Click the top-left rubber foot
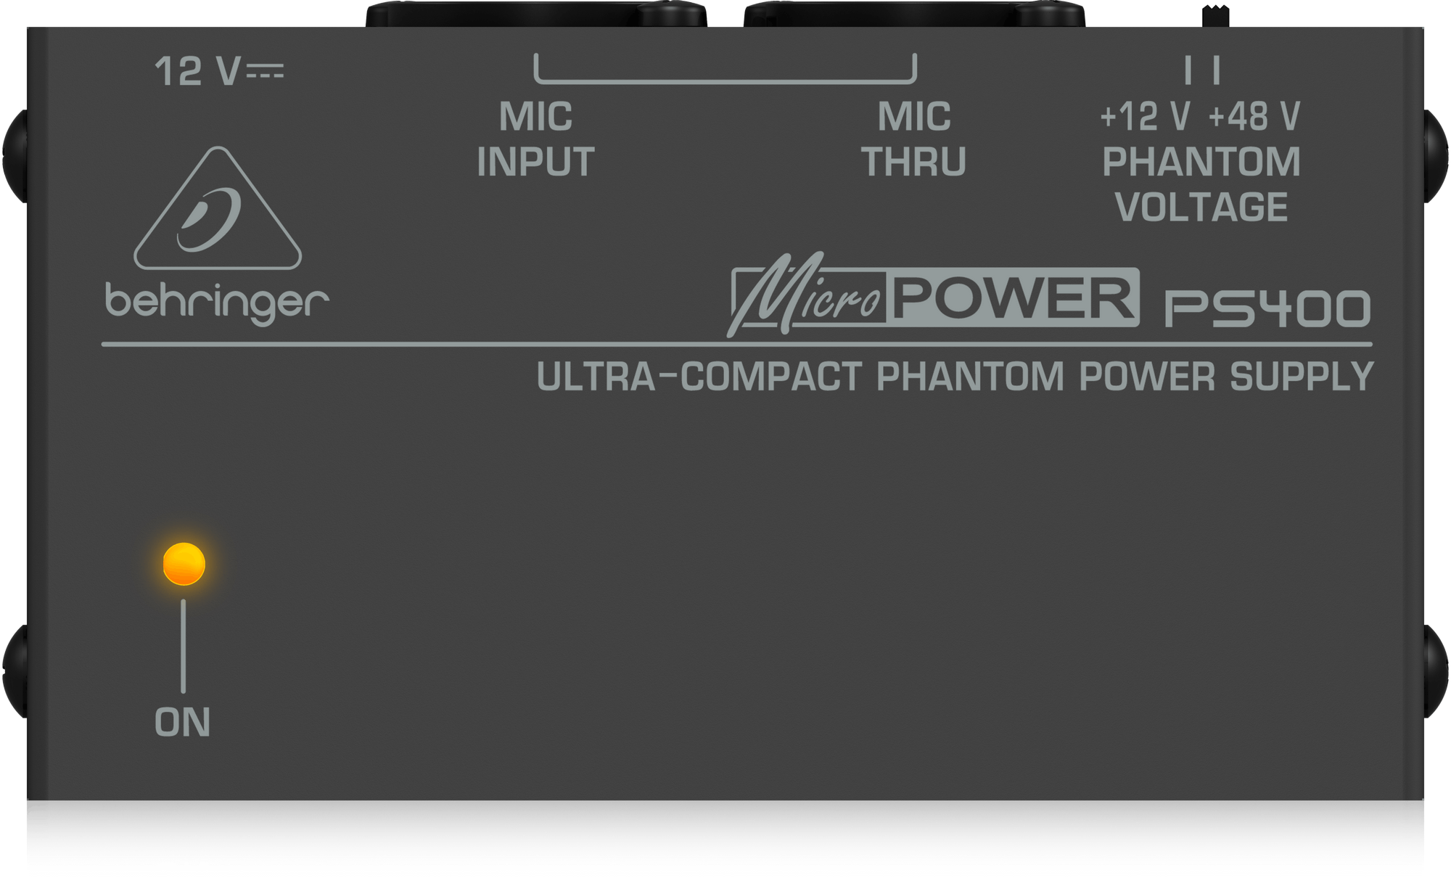The height and width of the screenshot is (878, 1451). [x=15, y=156]
